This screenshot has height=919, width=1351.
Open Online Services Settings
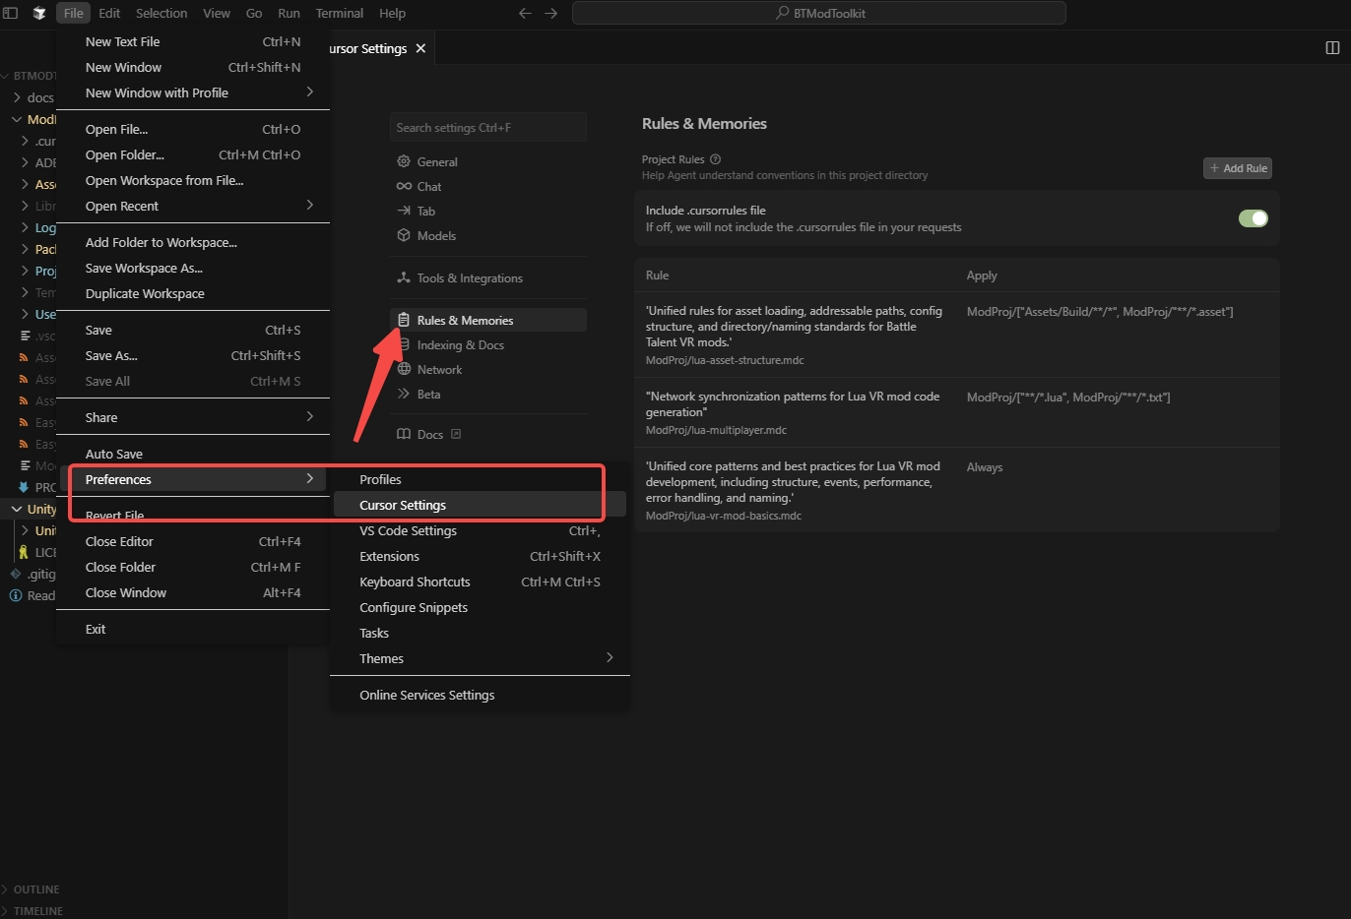[480, 695]
